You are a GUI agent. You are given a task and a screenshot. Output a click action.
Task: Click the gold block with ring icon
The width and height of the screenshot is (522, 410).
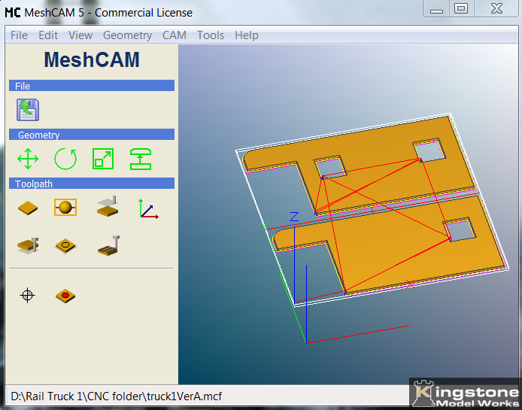coord(65,246)
